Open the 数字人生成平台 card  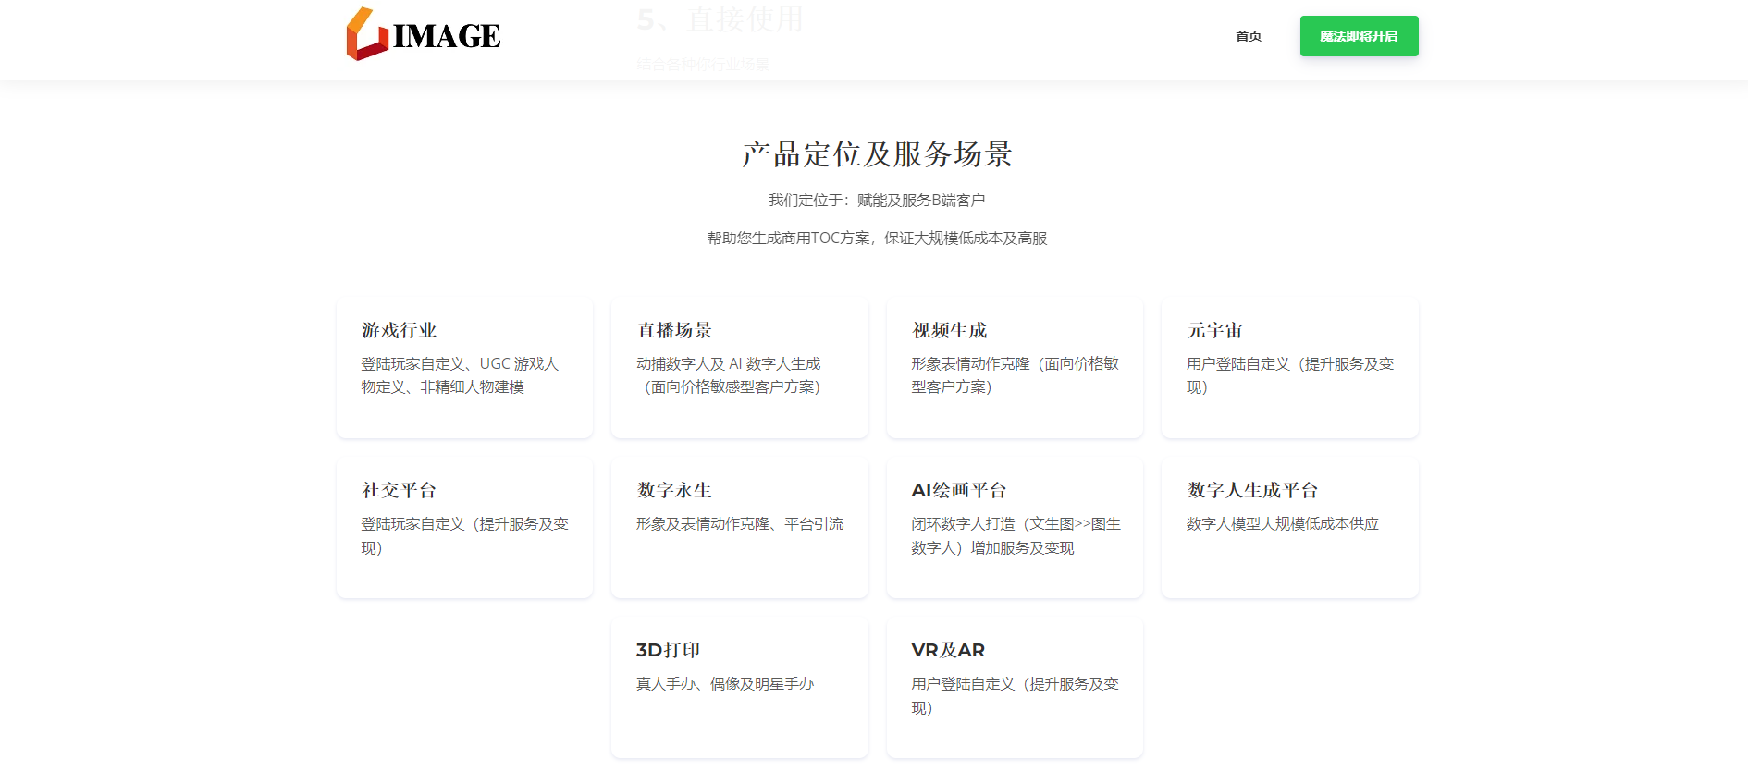pos(1289,528)
